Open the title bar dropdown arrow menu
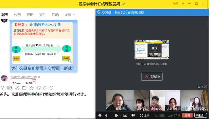The height and width of the screenshot is (119, 209). [x=183, y=4]
